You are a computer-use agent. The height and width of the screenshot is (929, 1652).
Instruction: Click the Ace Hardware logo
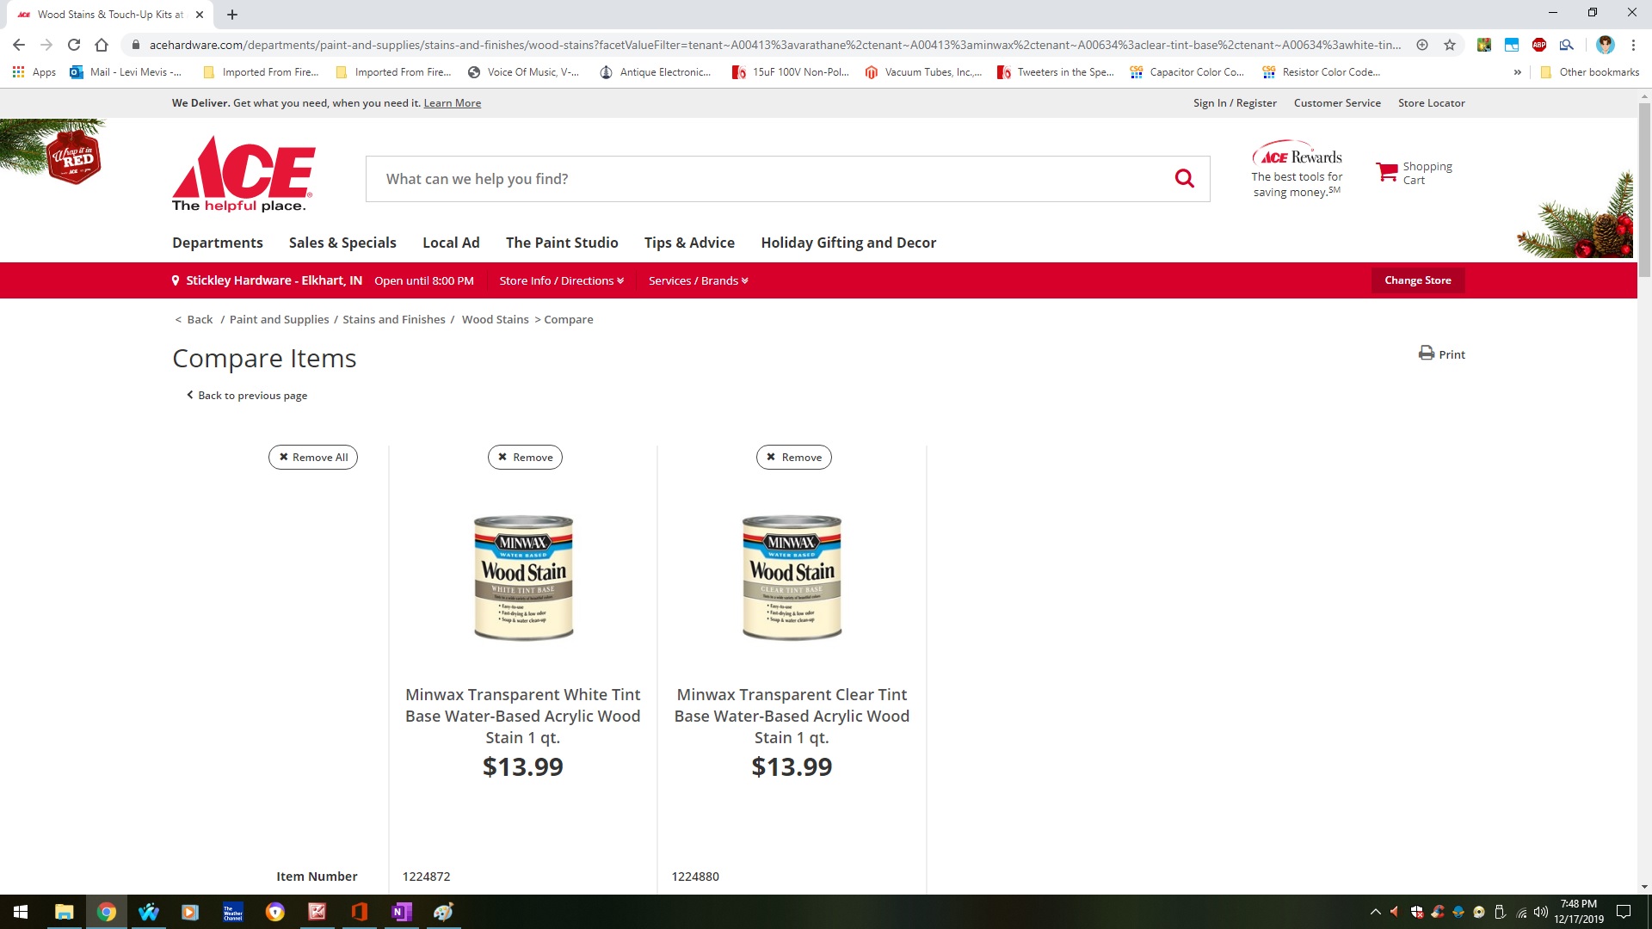pos(243,174)
